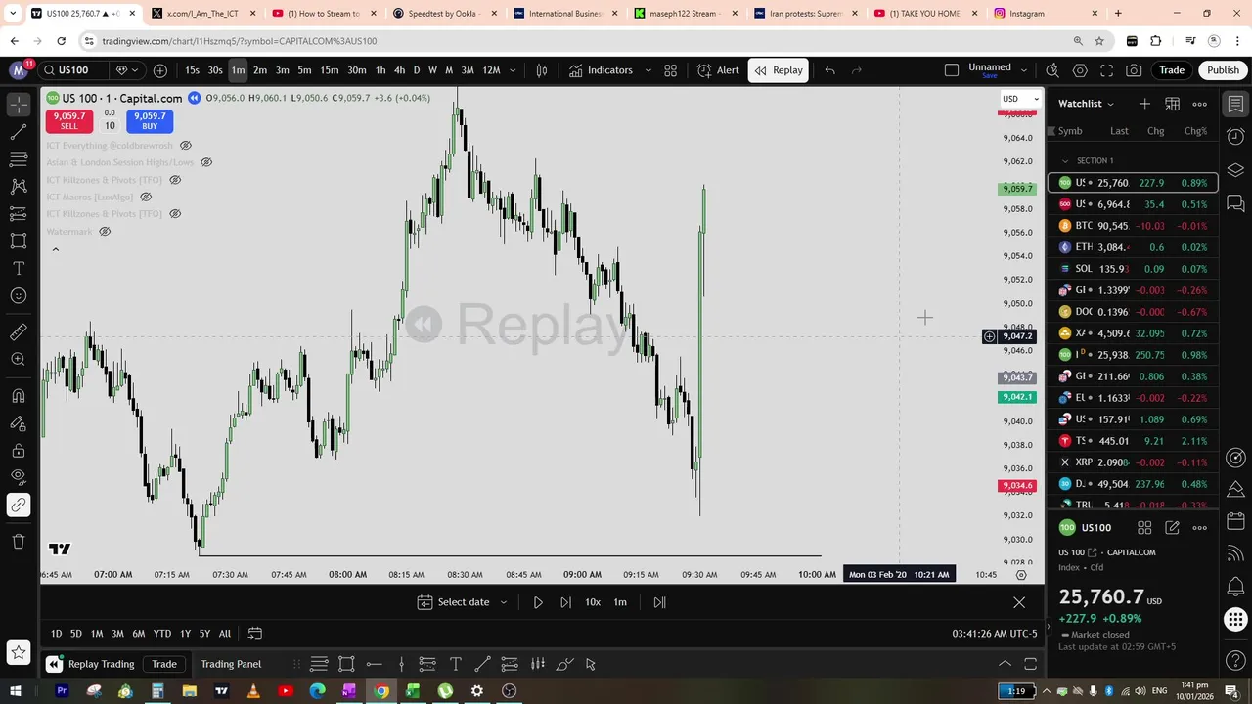Screen dimensions: 1252x704
Task: Select the trend line drawing tool
Action: point(19,131)
